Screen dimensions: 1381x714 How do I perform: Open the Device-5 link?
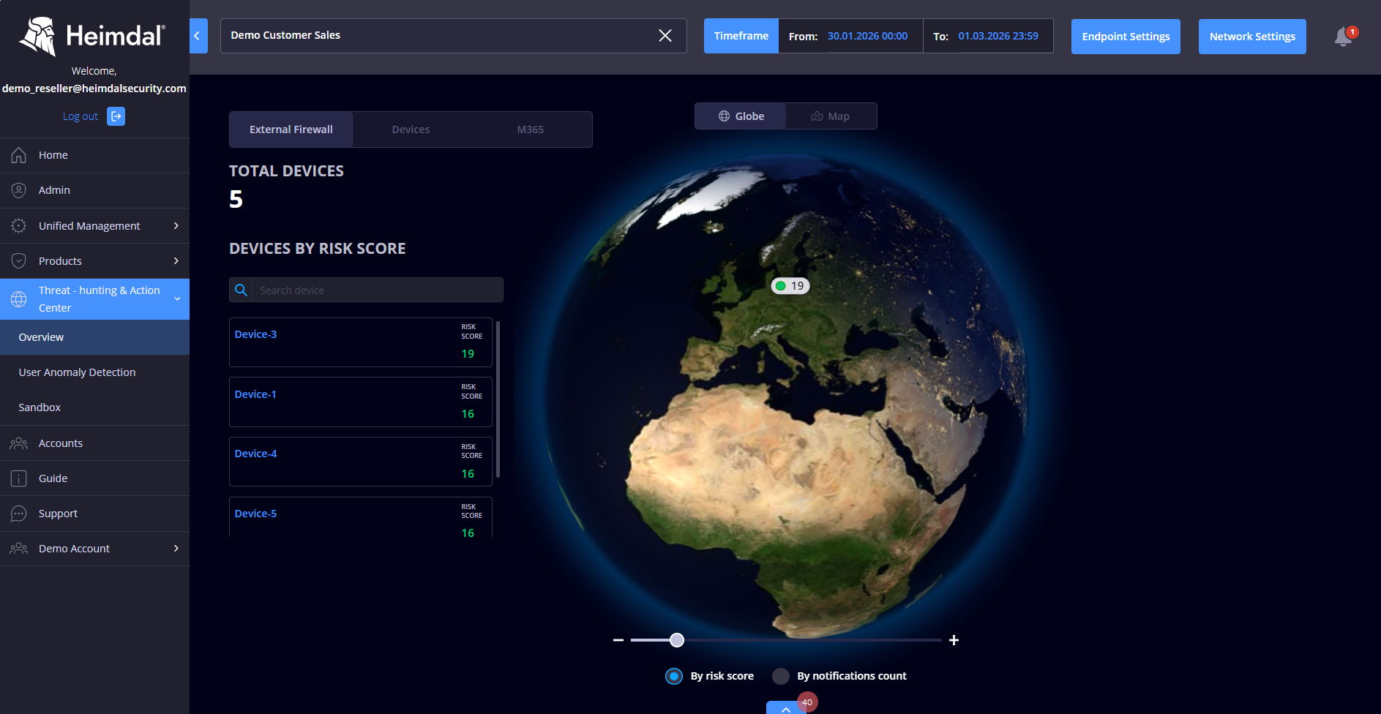pyautogui.click(x=255, y=514)
